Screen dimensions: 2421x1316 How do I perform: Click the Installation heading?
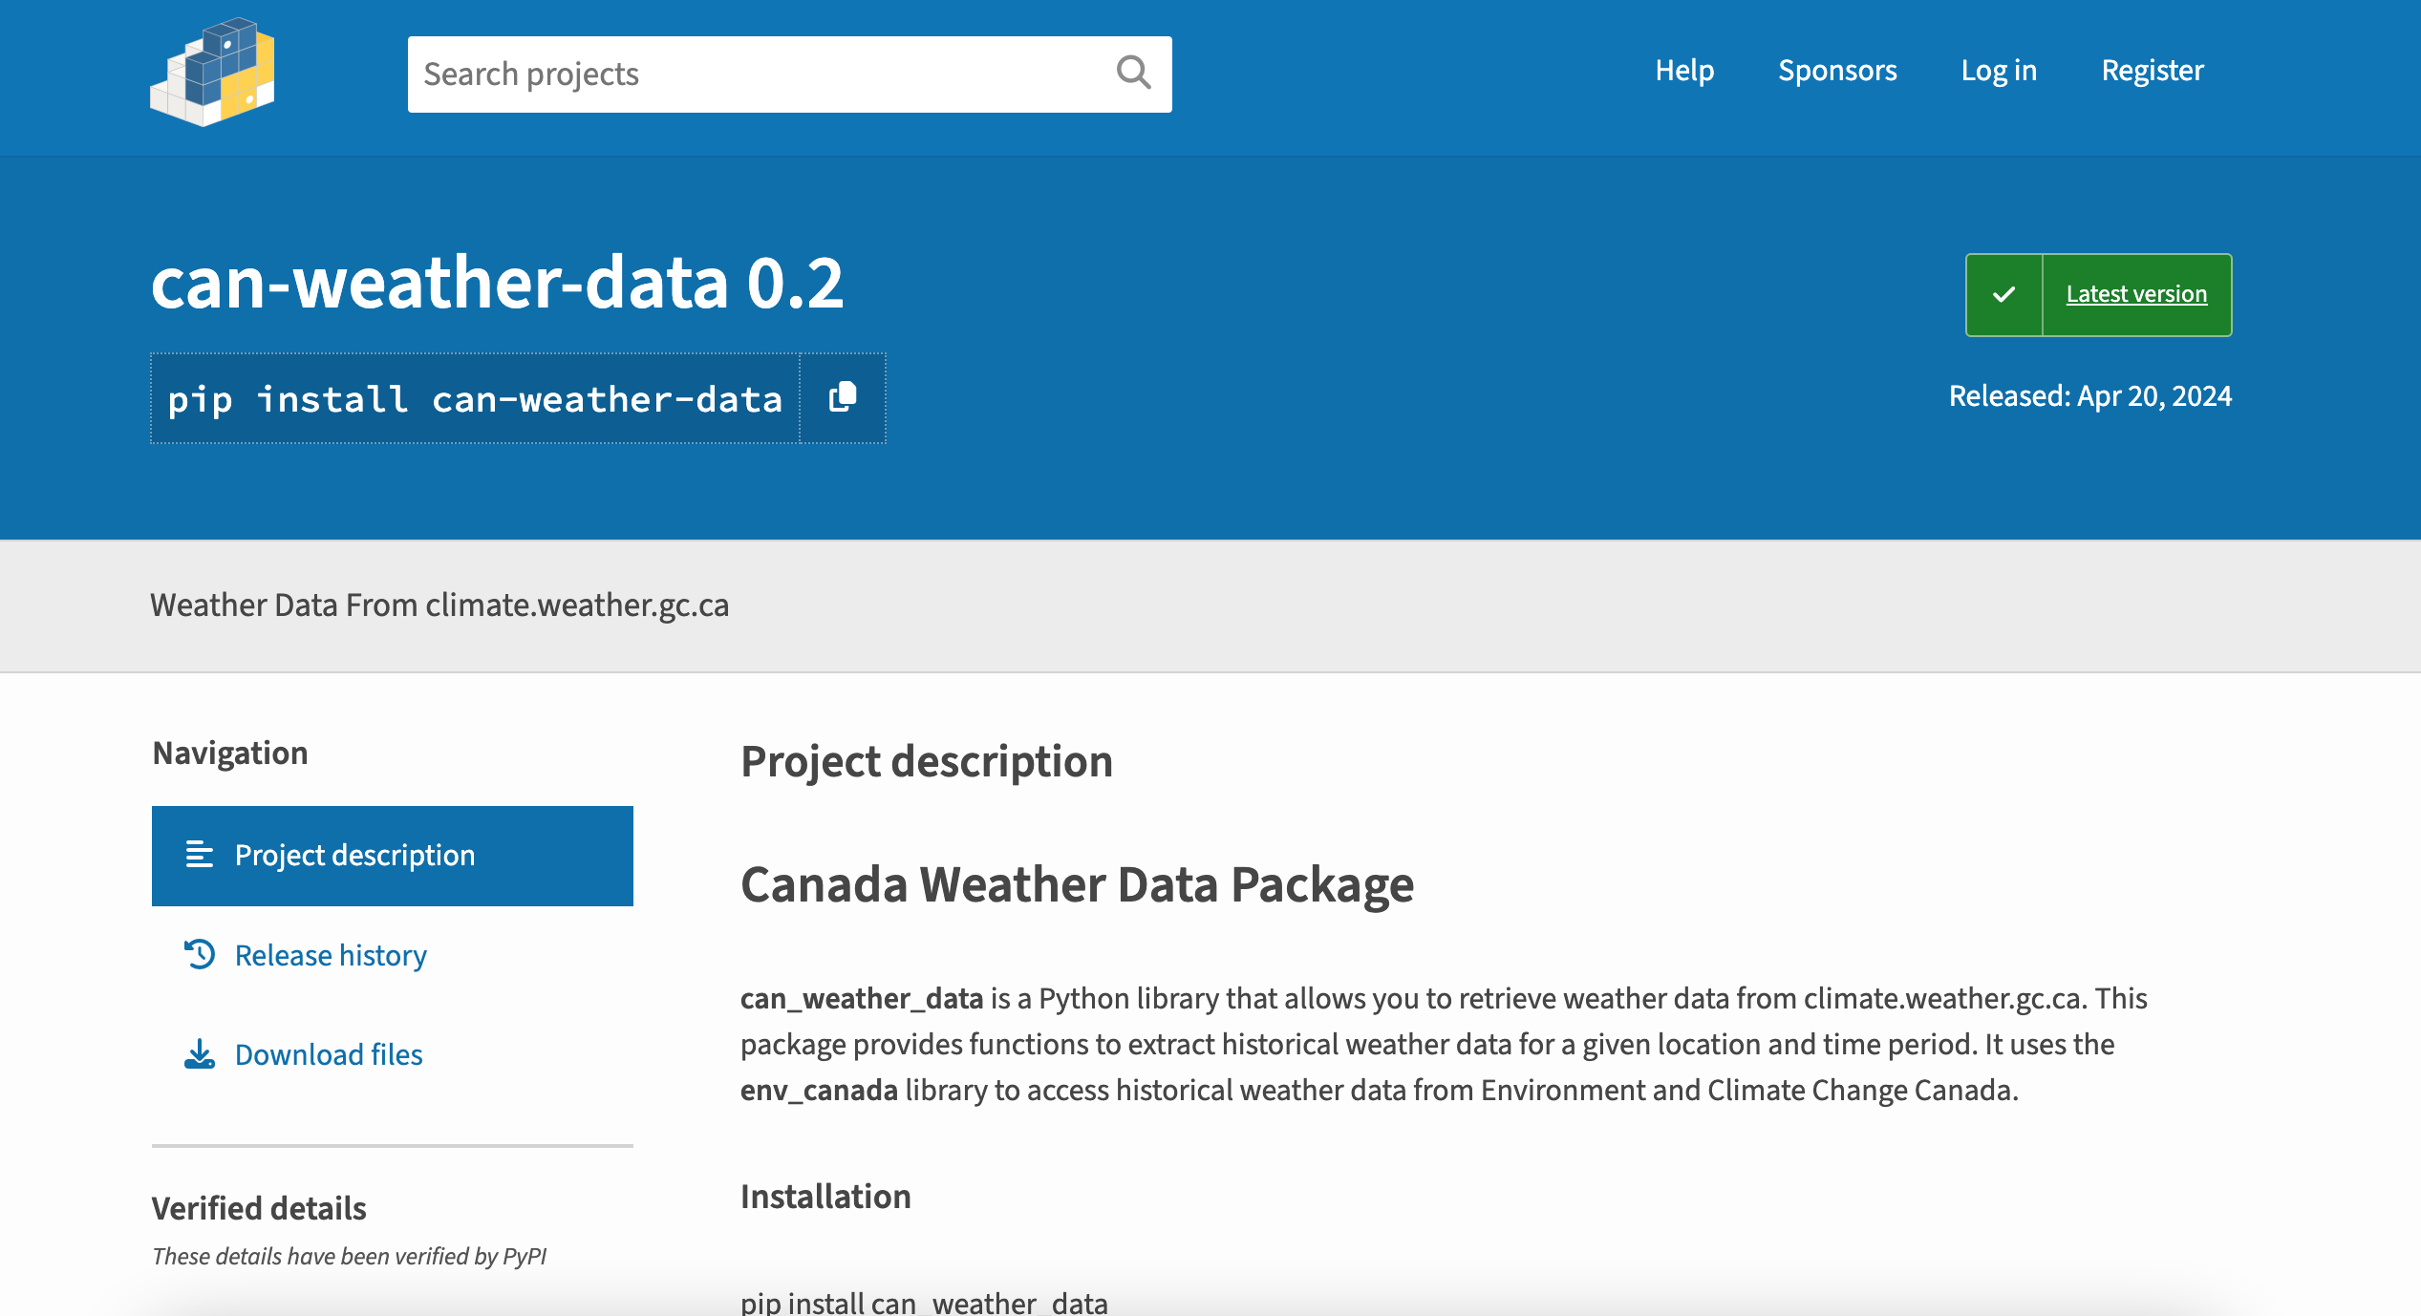pos(825,1197)
